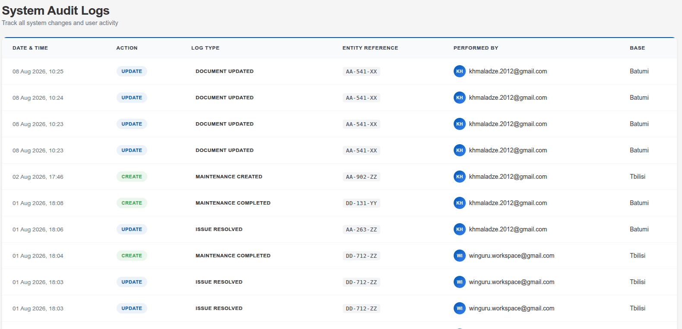Click the KH avatar in the 10:24 row
Screen dimensions: 682x329
459,98
